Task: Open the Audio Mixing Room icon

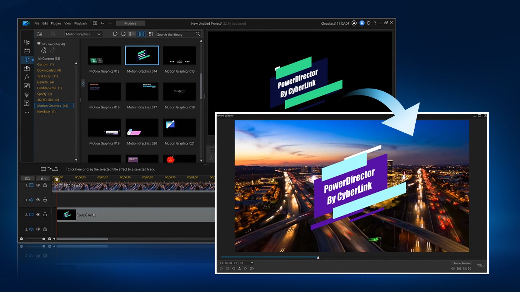Action: click(27, 103)
